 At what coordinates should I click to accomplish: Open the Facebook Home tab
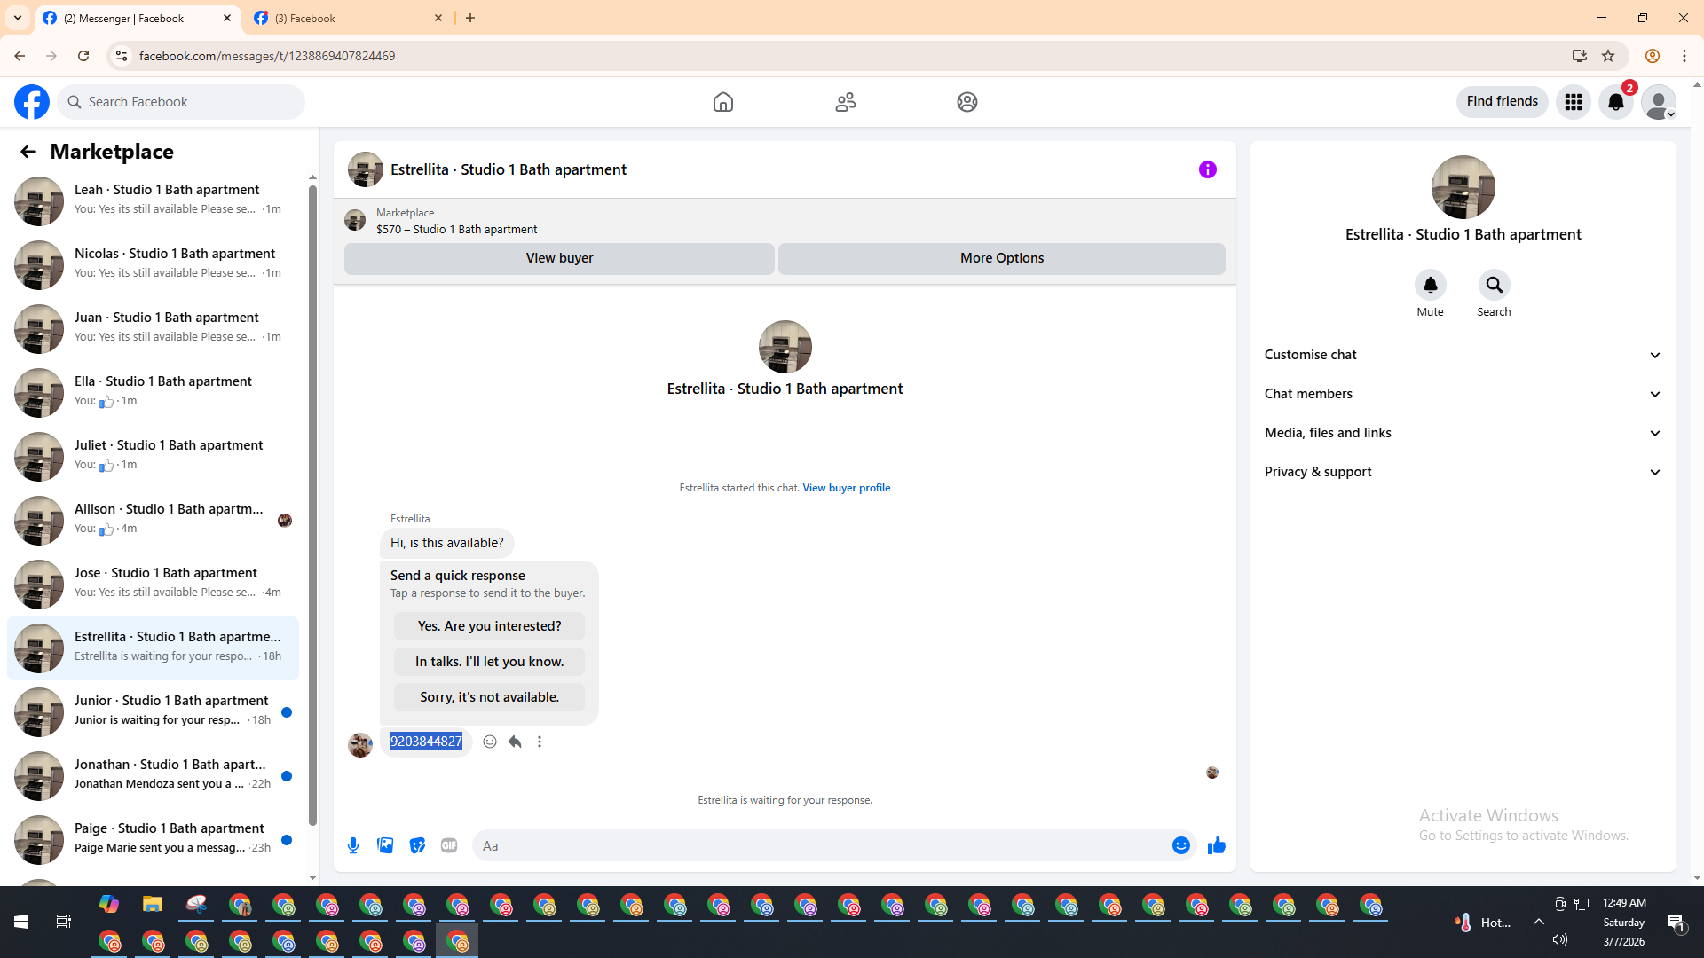pos(722,102)
